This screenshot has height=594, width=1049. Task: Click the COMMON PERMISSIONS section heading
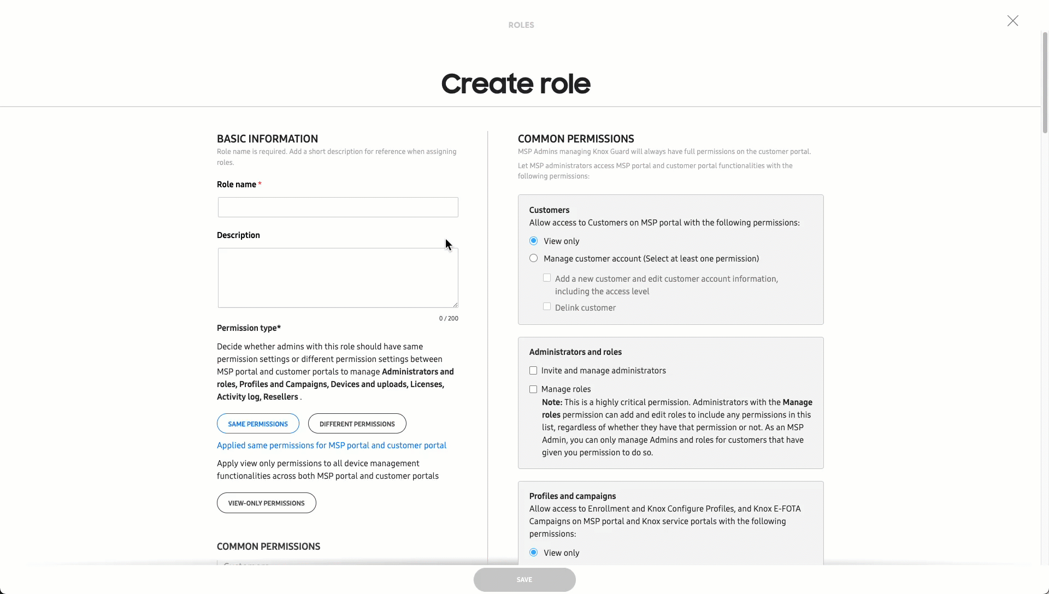pyautogui.click(x=575, y=139)
